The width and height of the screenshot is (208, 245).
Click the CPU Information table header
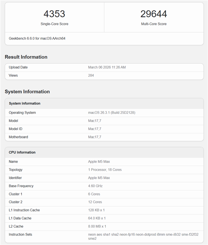(22, 152)
